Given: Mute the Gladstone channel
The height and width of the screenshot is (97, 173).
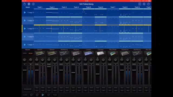Looking at the screenshot, I should click(x=128, y=88).
